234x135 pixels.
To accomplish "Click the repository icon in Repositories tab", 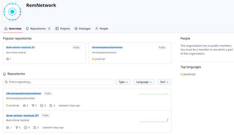I will (27, 28).
